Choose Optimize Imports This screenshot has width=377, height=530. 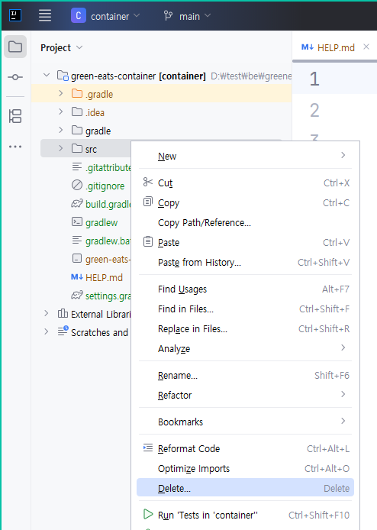tap(245, 468)
